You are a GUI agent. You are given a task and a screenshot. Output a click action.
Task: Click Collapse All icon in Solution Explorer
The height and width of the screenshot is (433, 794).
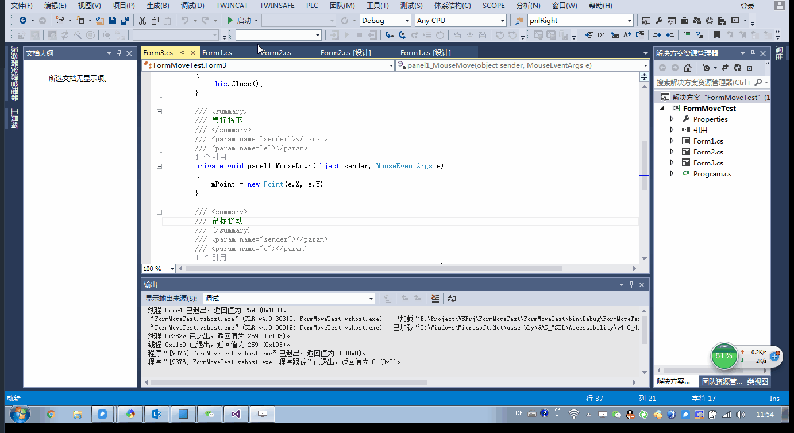coord(749,68)
